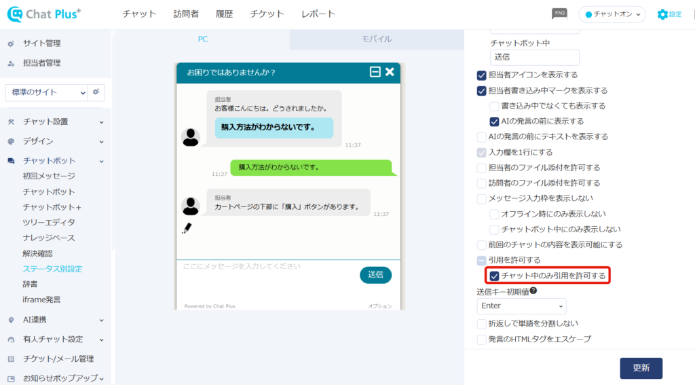Toggle 担当者アイコンを表示する checkbox
695x385 pixels.
coord(482,75)
